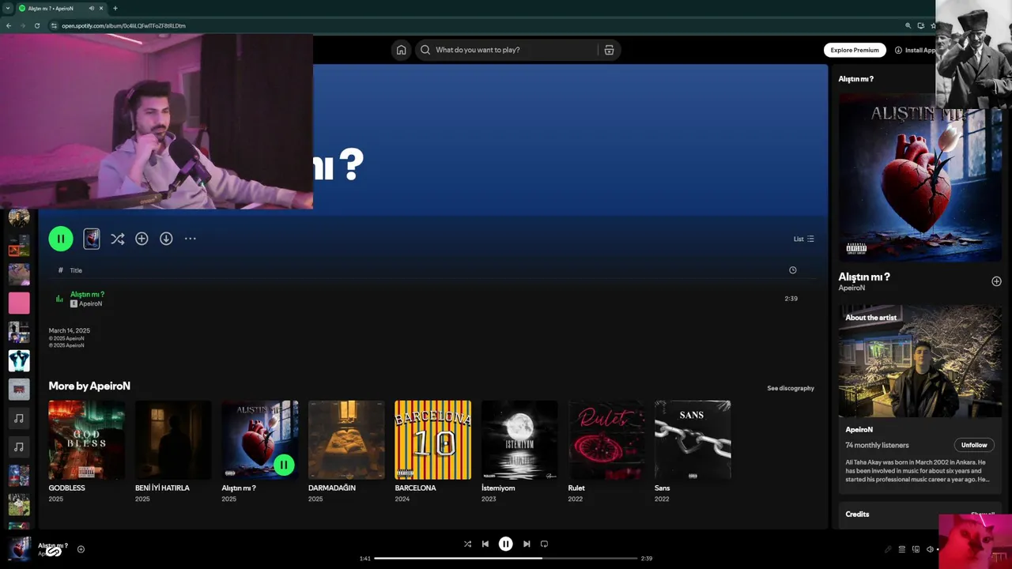Screen dimensions: 1012x569
Task: Open the BENİ İYİ HATIRLA album card
Action: pos(173,451)
